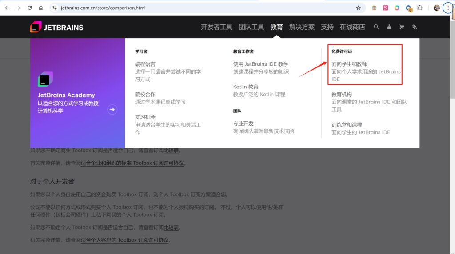Open 适合个人客户的 Toolbox 订阅许可协议 link
This screenshot has width=455, height=254.
point(124,240)
